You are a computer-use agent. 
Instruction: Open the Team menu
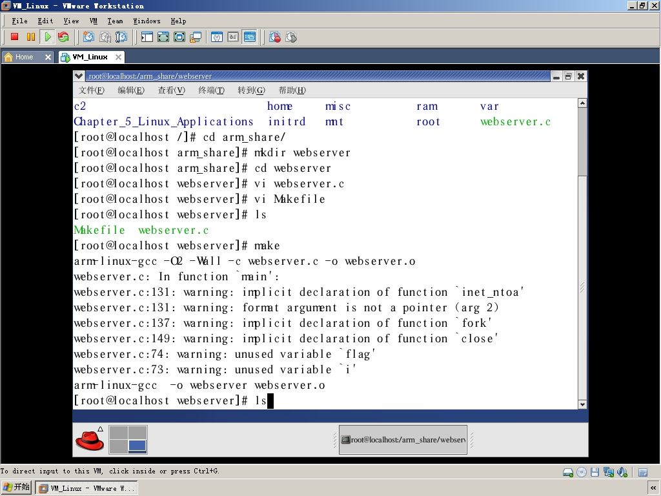click(115, 21)
